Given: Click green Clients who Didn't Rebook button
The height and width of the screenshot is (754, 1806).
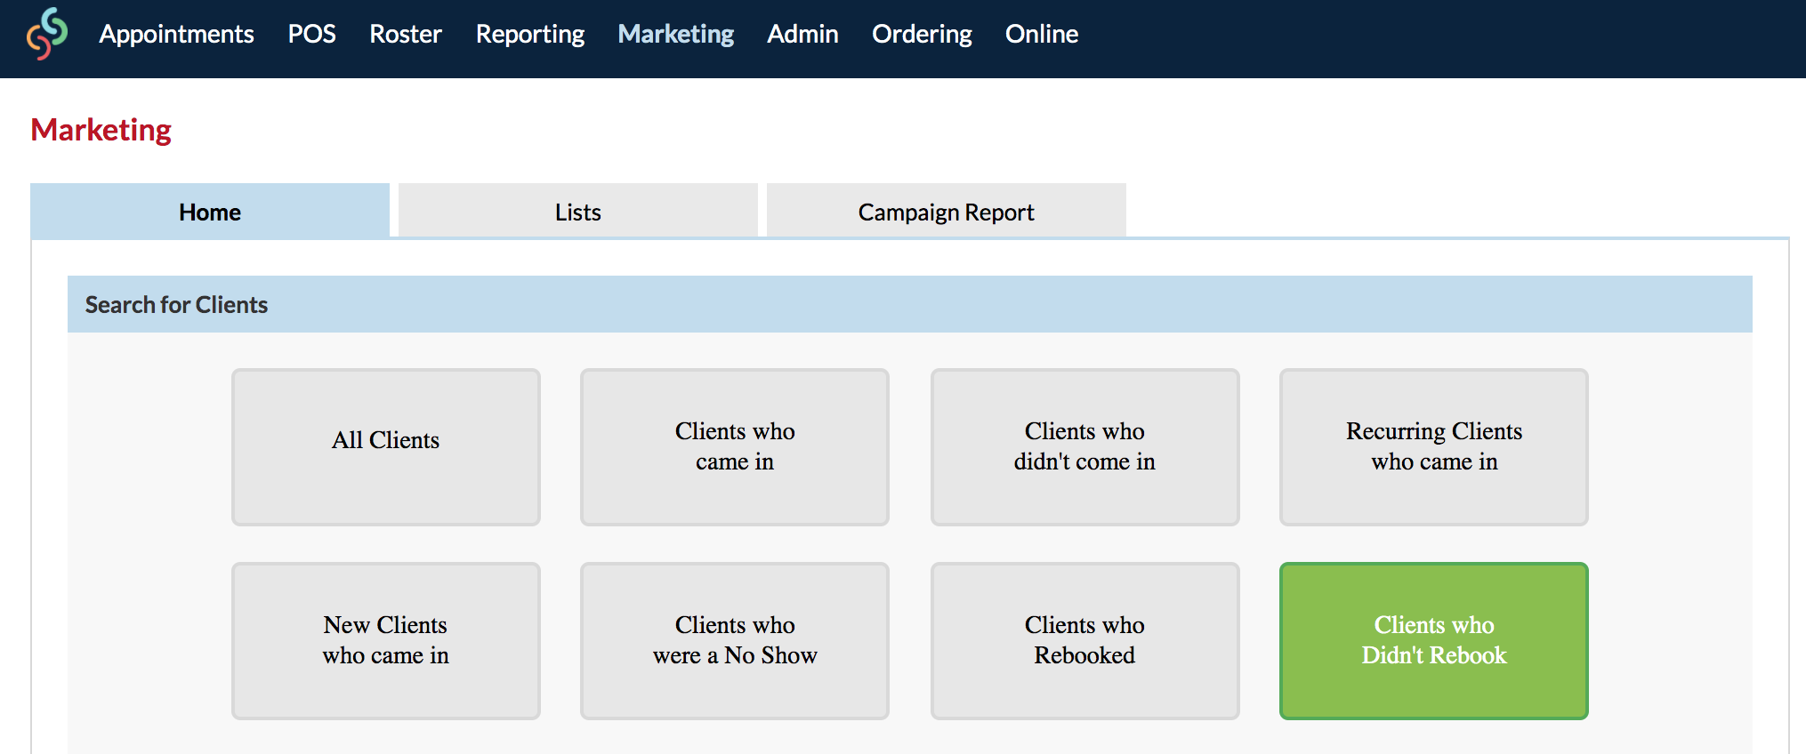Looking at the screenshot, I should [1434, 640].
